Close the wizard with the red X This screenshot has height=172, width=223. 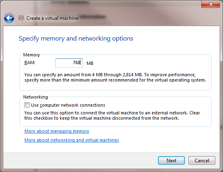tap(211, 4)
